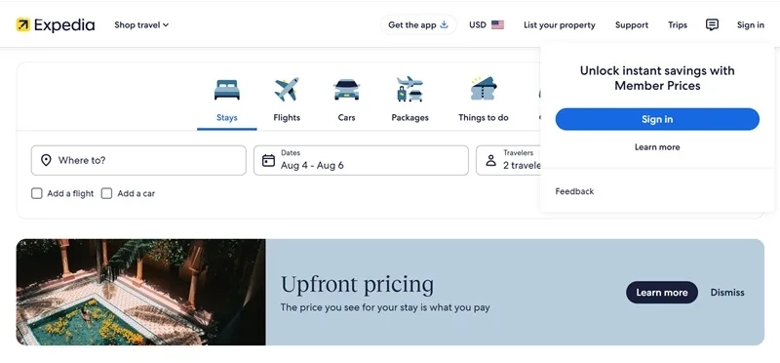Click the blue Sign in button

tap(657, 119)
